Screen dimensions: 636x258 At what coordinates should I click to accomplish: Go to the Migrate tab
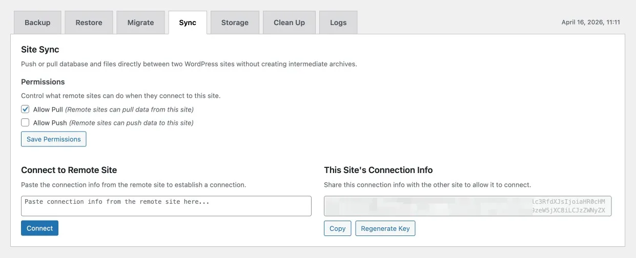140,23
